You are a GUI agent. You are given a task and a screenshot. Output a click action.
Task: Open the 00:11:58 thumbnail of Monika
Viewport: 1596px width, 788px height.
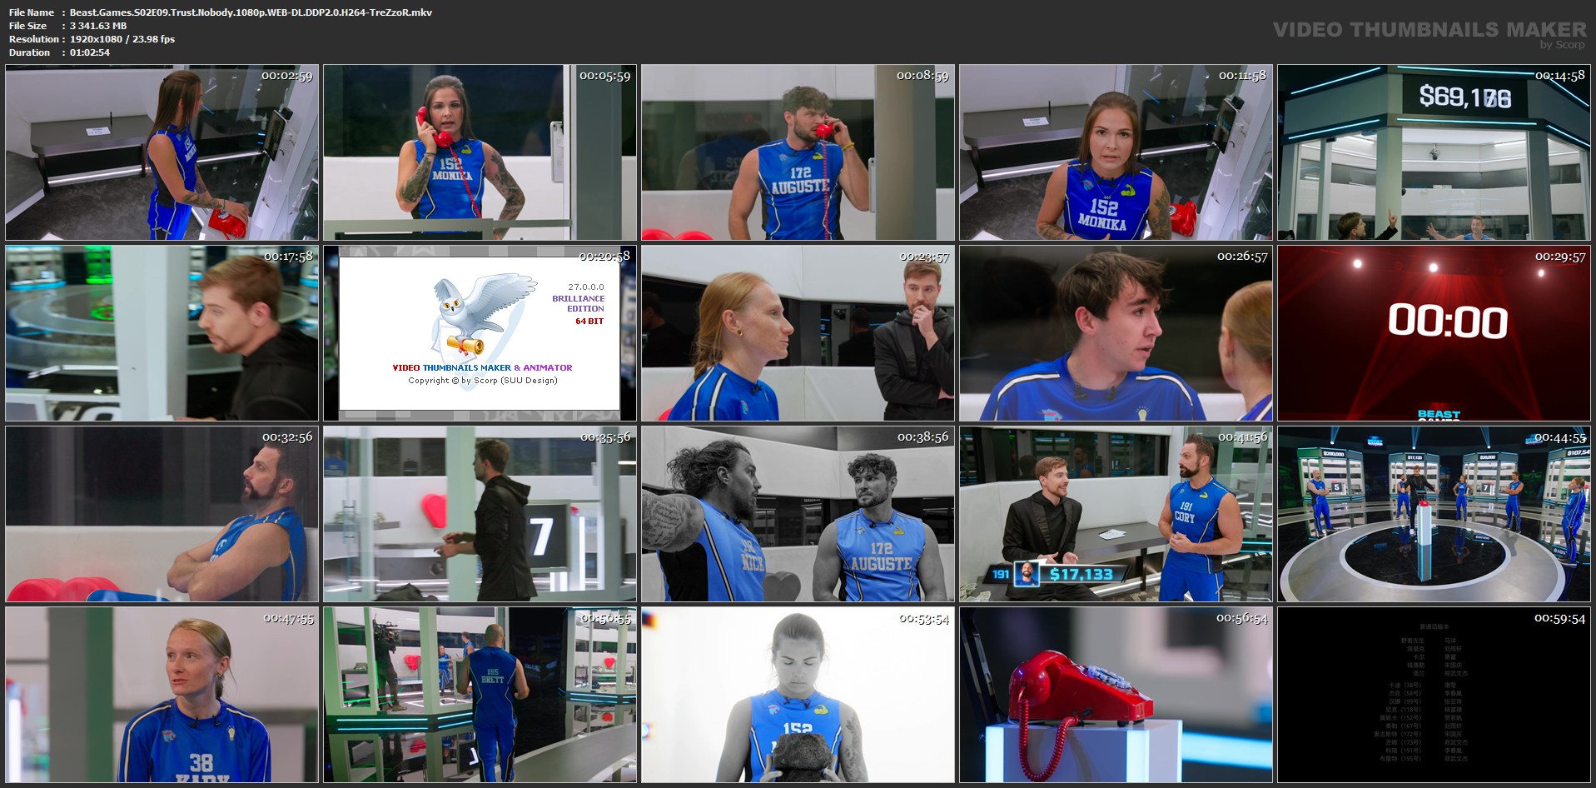click(1116, 152)
